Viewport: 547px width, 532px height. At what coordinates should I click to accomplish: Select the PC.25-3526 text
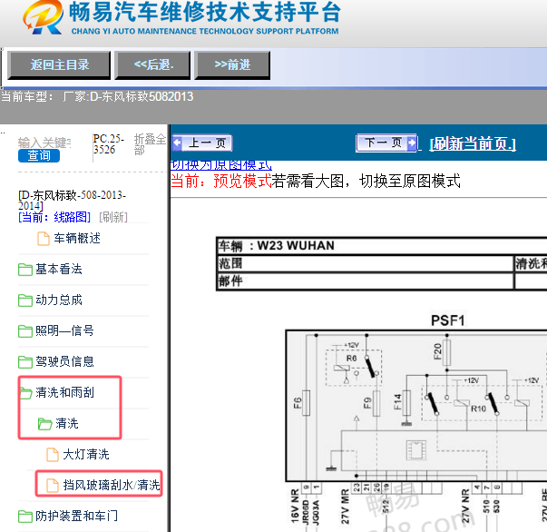[109, 143]
